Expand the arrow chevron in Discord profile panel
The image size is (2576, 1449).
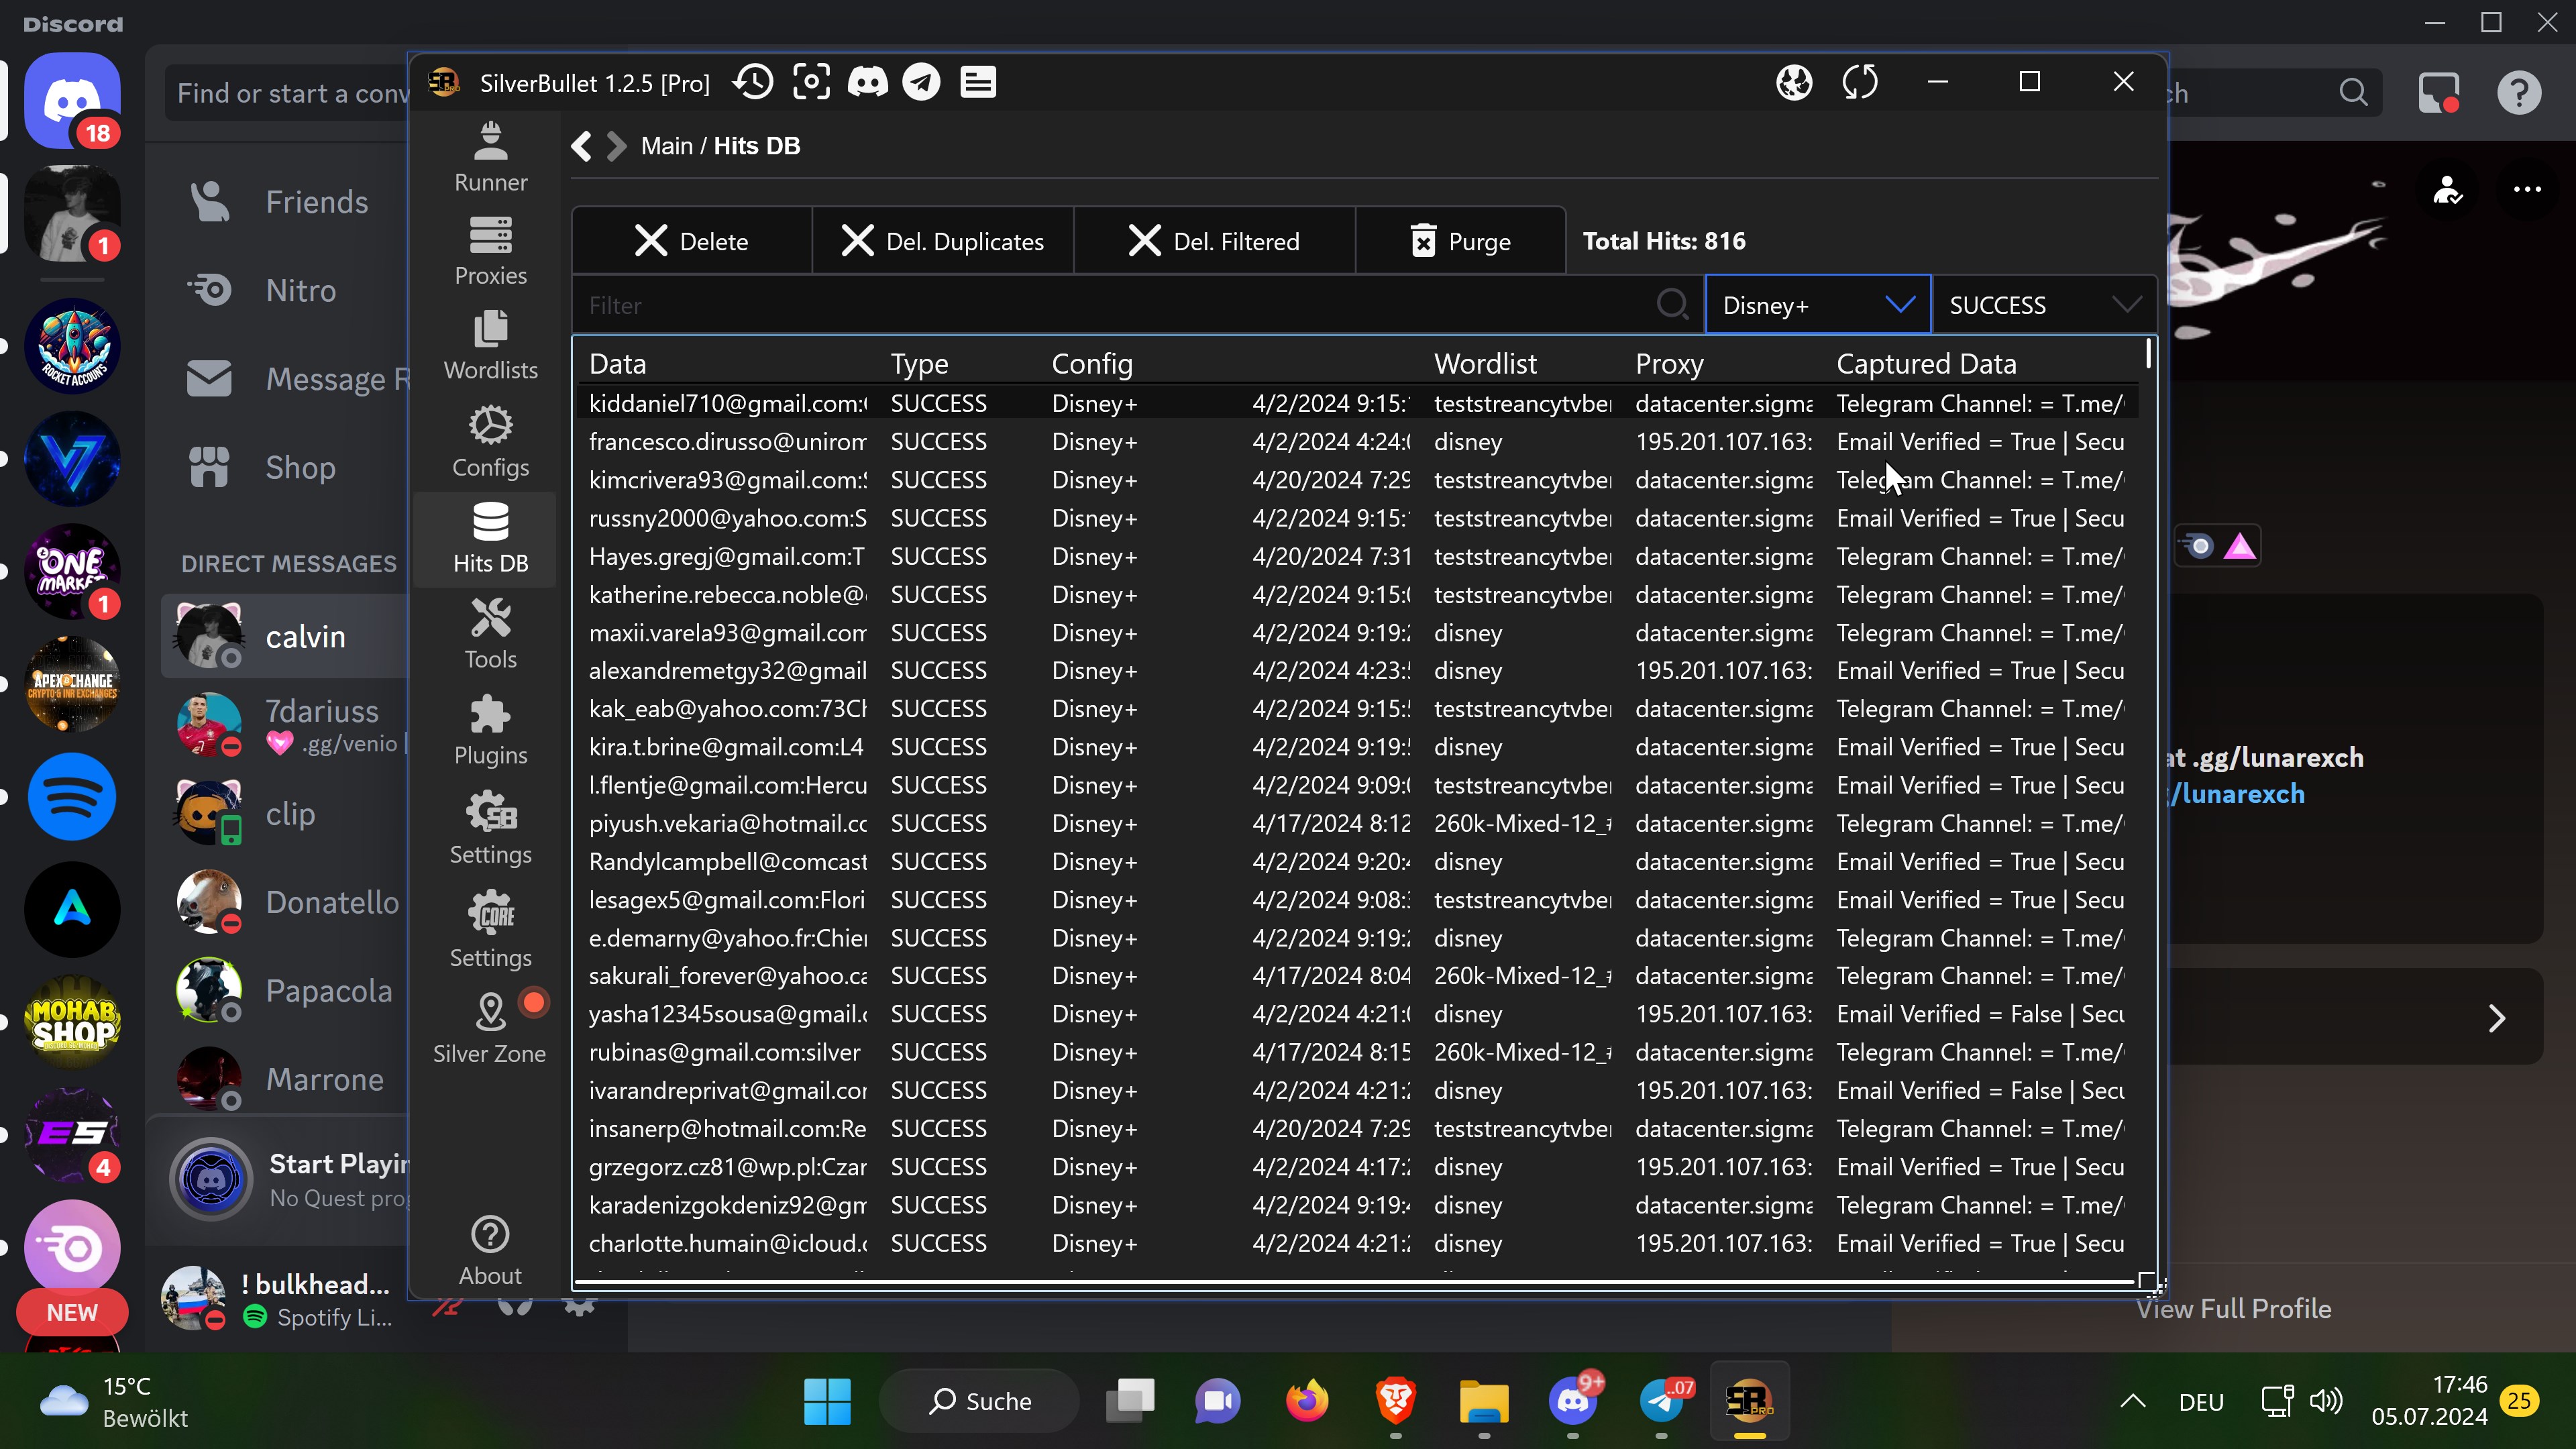pos(2497,1018)
